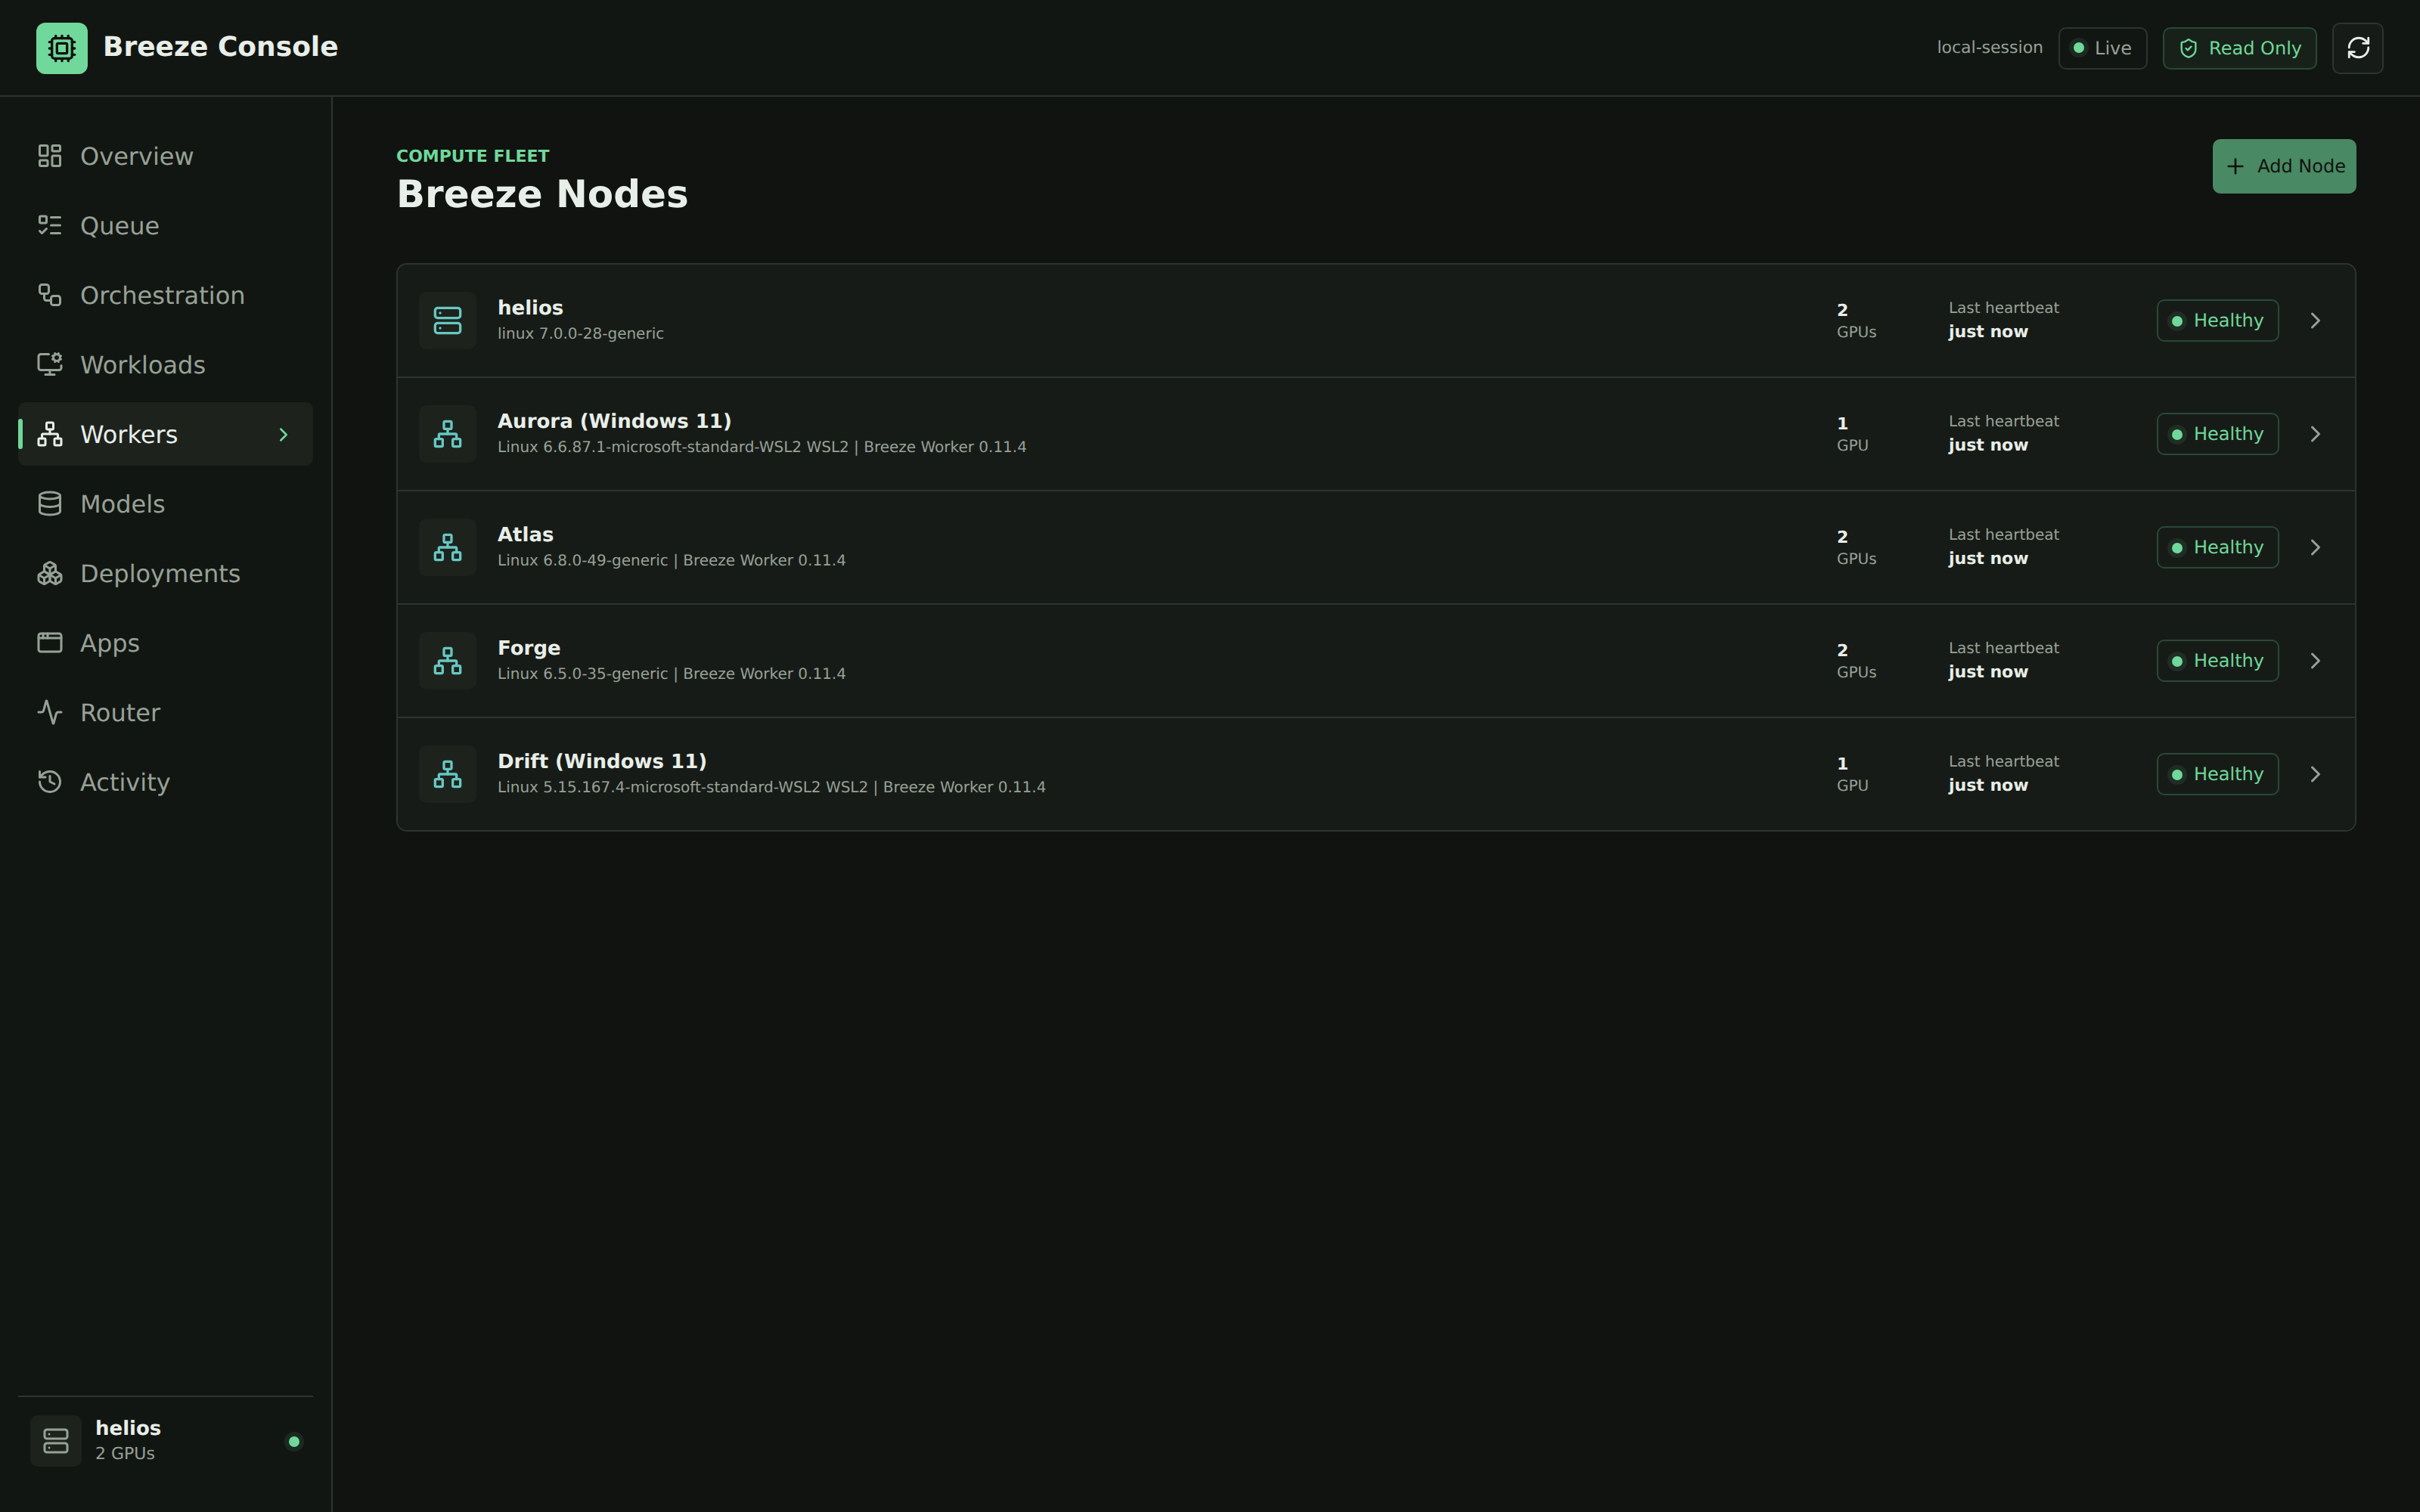The image size is (2420, 1512).
Task: Click the Breeze Console chip logo icon
Action: point(62,48)
